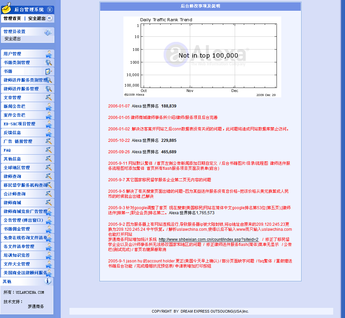Click 安全退出 under 管理员设置

12,39
